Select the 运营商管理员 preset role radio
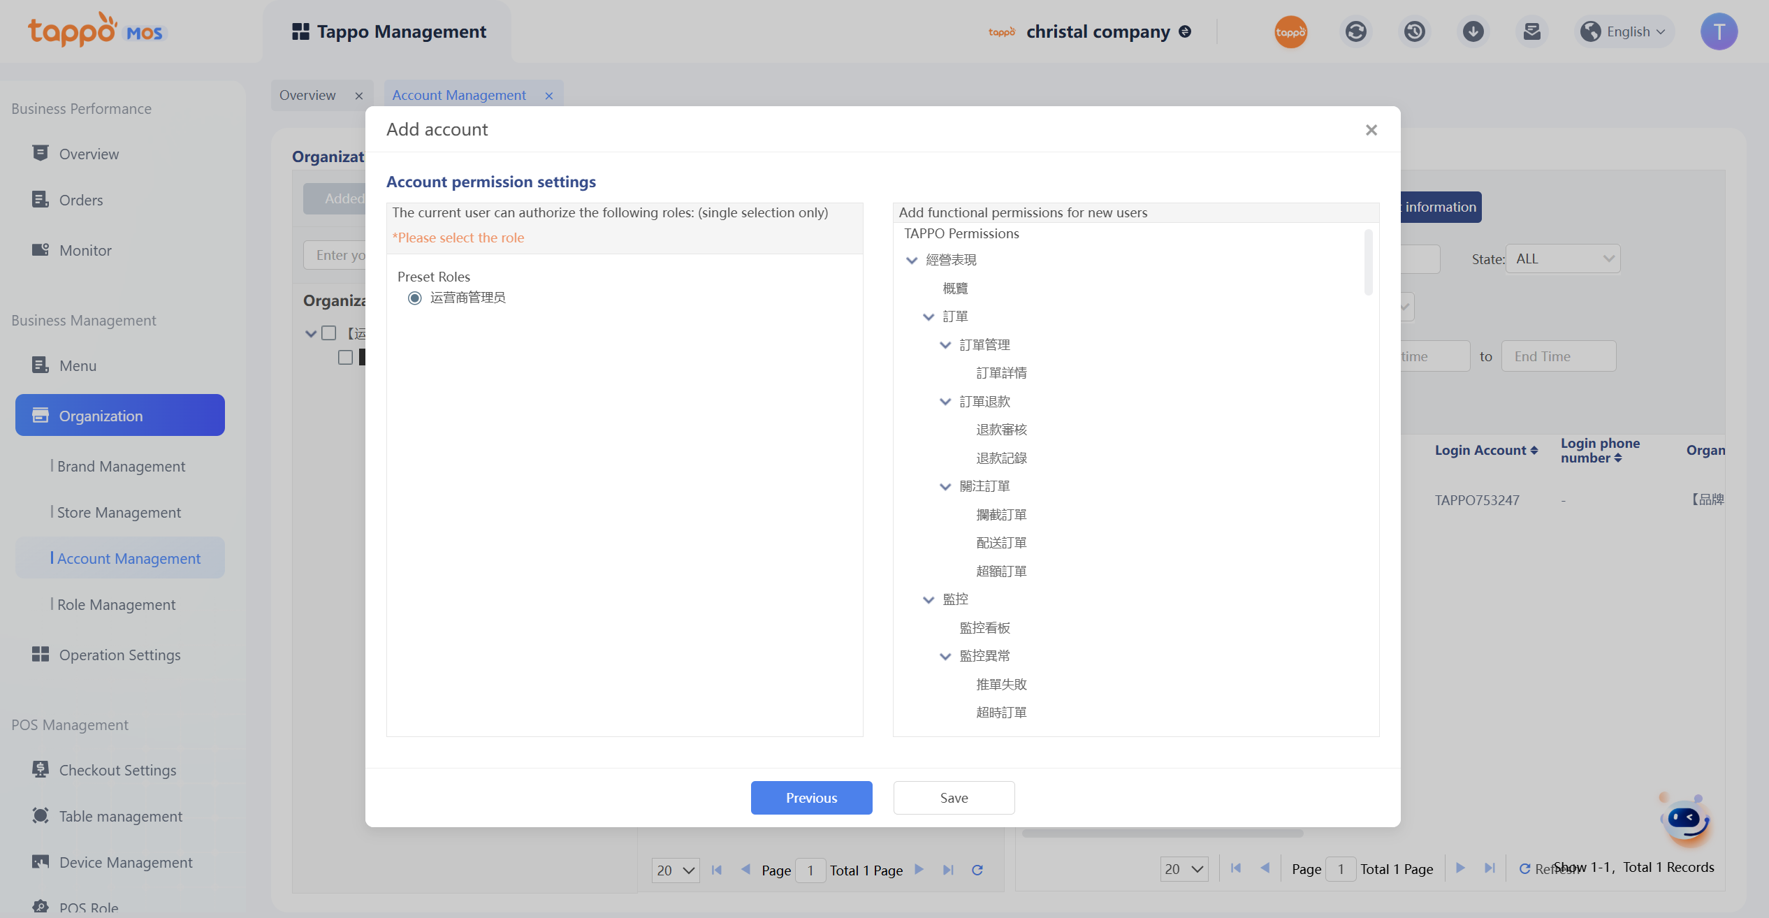The image size is (1769, 918). coord(415,298)
